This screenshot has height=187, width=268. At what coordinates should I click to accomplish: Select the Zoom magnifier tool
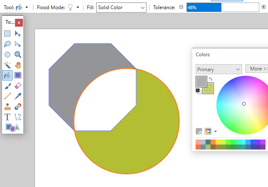[x=18, y=55]
